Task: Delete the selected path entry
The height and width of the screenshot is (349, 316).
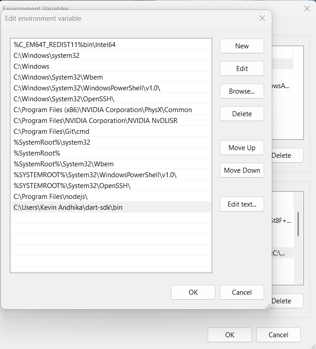Action: tap(242, 114)
